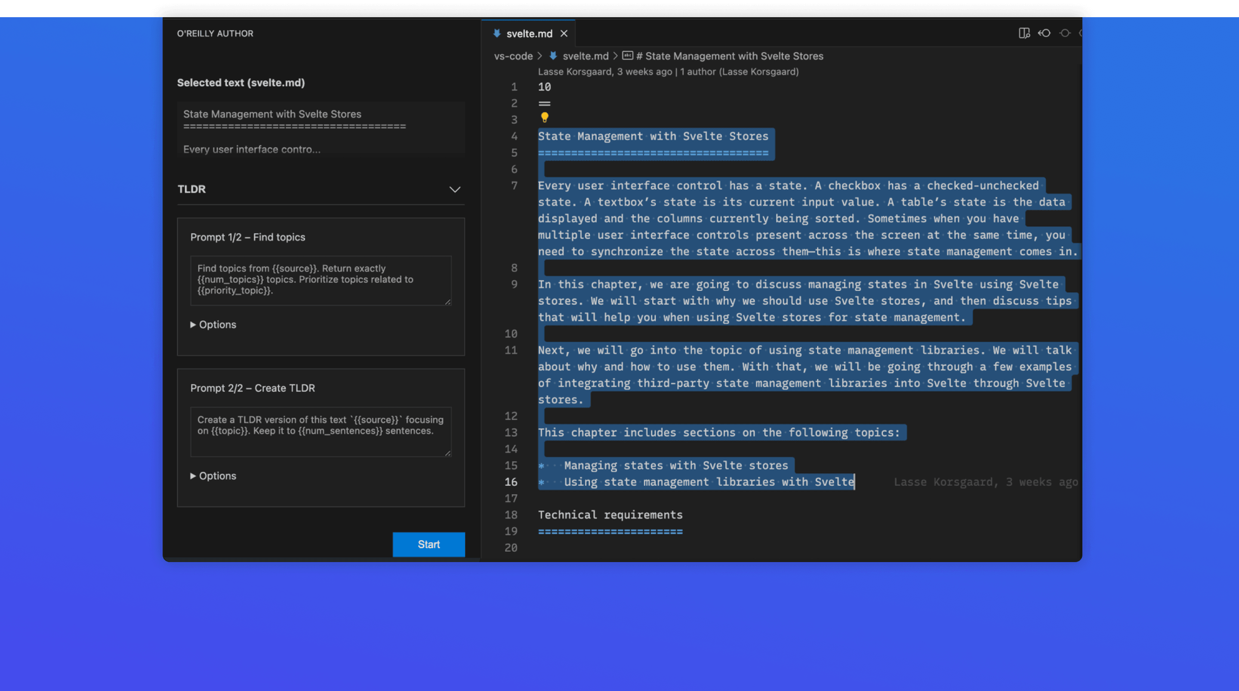Open '# State Management with Svelte Stores' breadcrumb
1239x691 pixels.
(730, 56)
